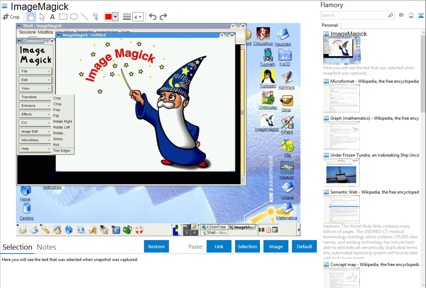Screen dimensions: 426x288
Task: Choose the freehand draw tool
Action: tap(95, 17)
